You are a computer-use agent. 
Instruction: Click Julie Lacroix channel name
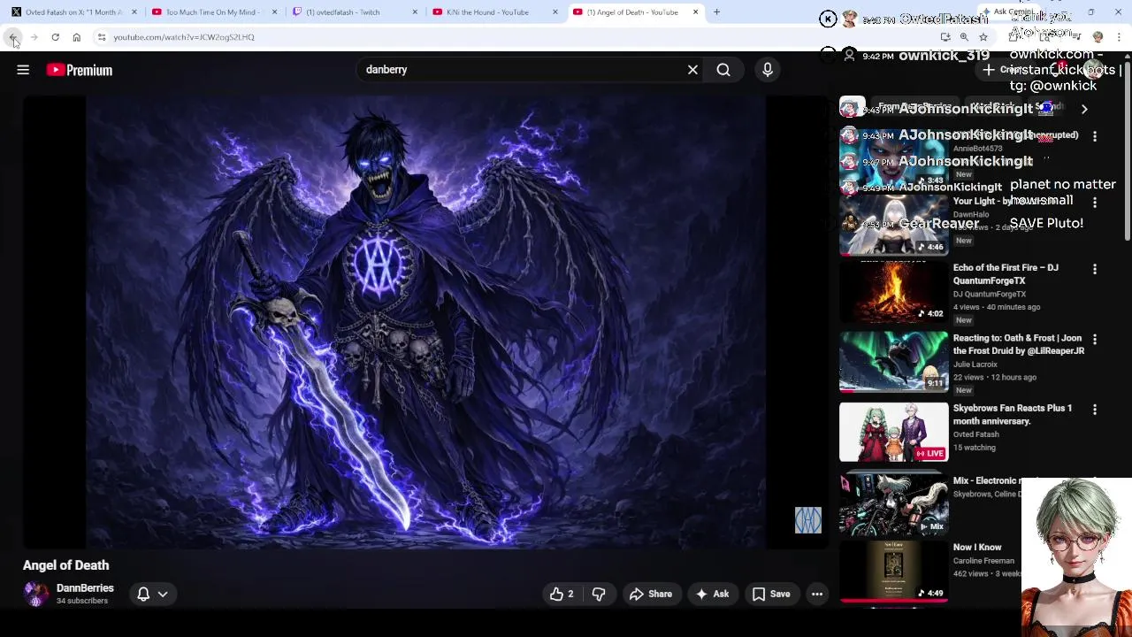(975, 365)
